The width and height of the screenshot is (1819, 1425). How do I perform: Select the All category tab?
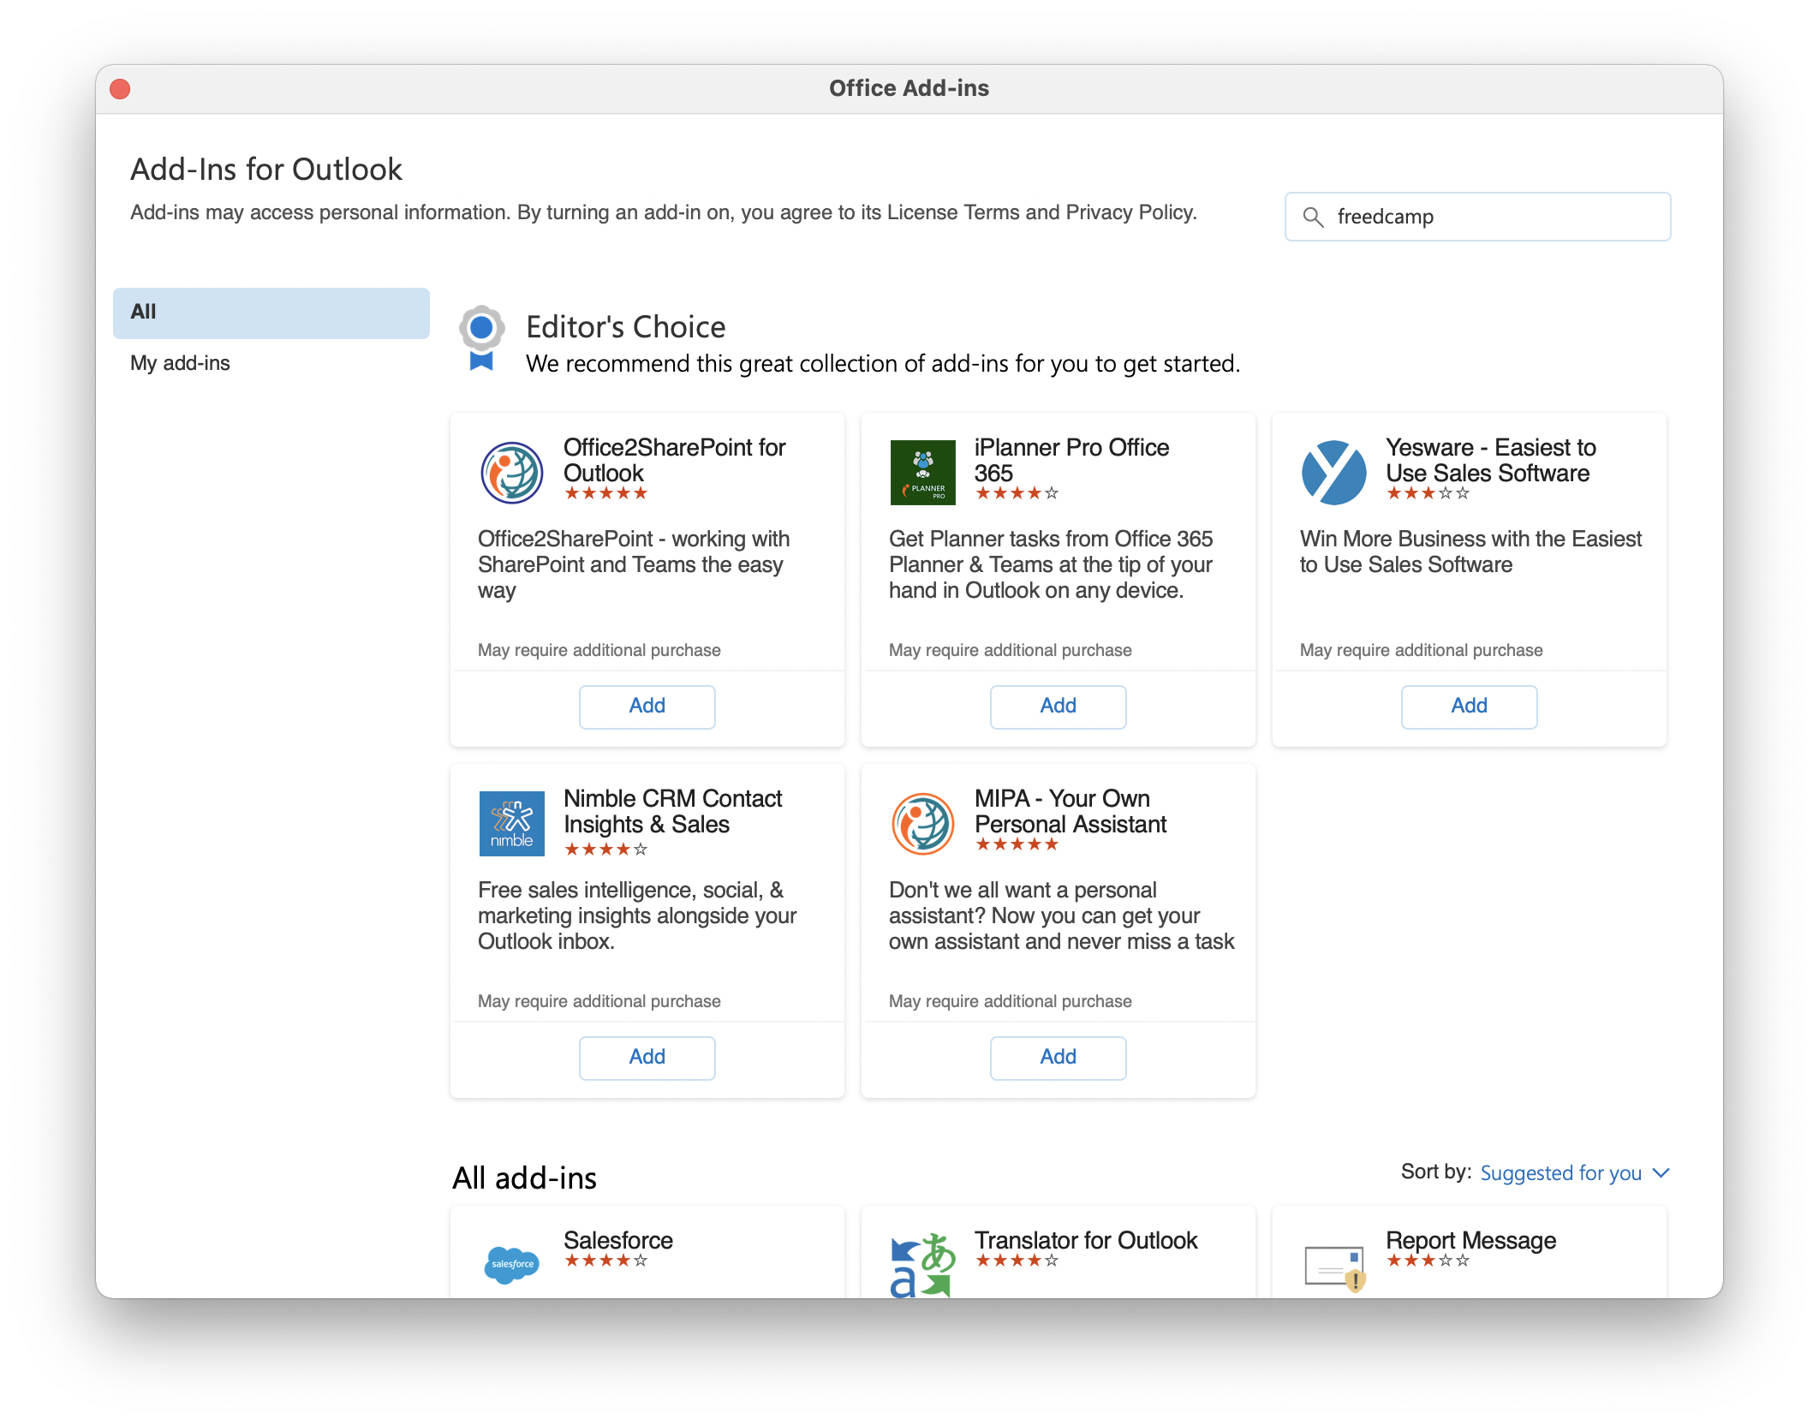(271, 313)
